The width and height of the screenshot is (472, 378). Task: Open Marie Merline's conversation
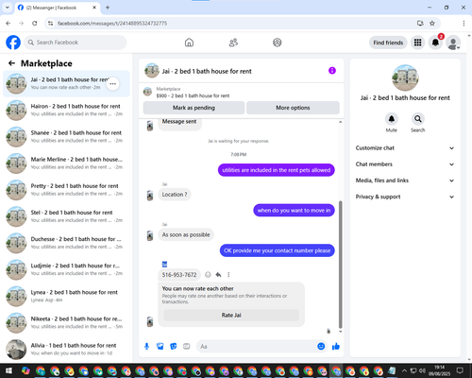pos(66,163)
